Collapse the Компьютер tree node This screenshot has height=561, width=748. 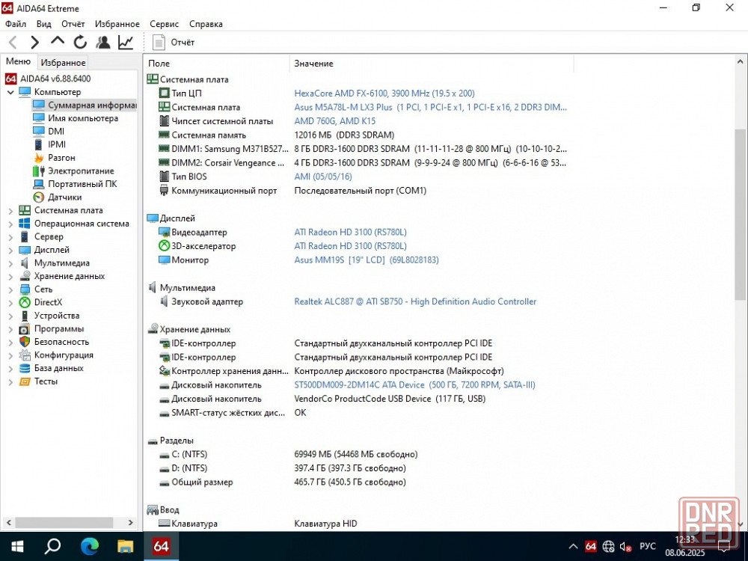(10, 92)
